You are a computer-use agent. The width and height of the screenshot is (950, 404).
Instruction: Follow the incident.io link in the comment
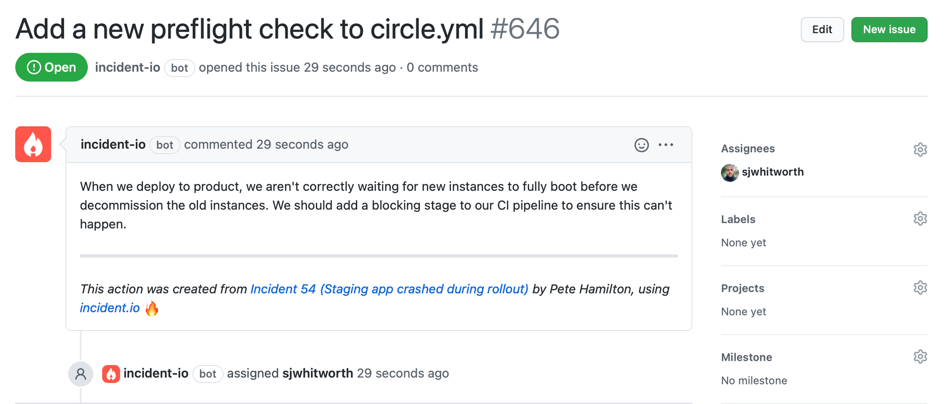click(110, 308)
